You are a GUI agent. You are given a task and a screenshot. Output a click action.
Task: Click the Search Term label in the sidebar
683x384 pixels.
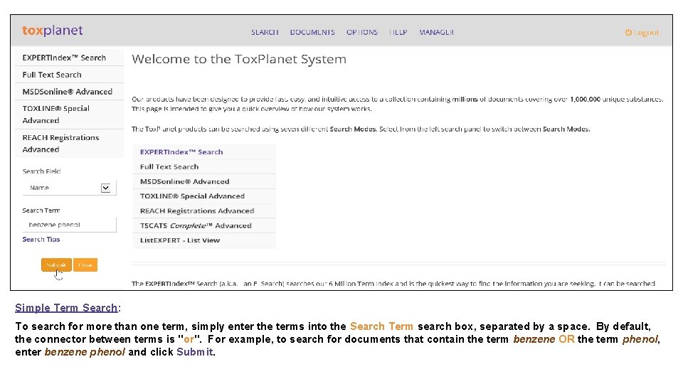coord(41,210)
